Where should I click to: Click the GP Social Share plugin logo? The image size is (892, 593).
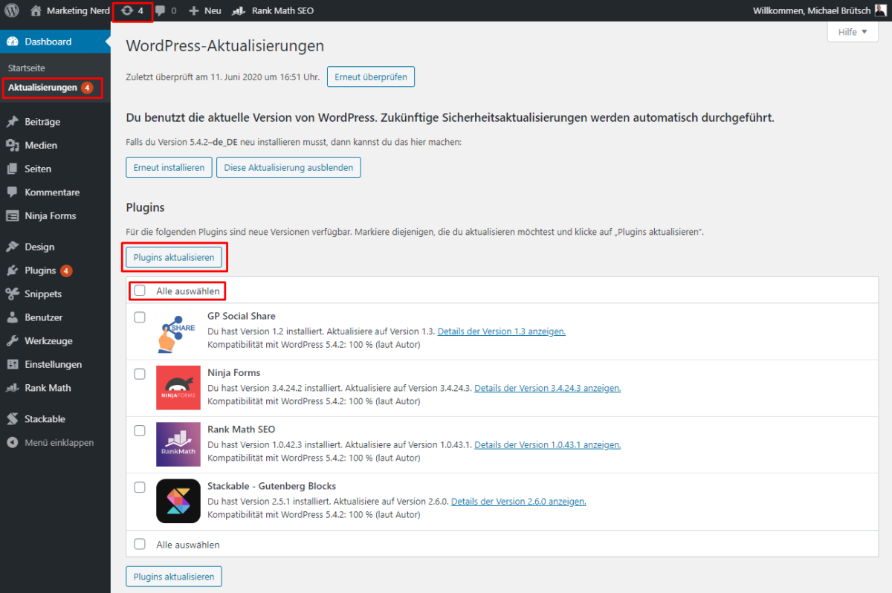click(x=178, y=332)
